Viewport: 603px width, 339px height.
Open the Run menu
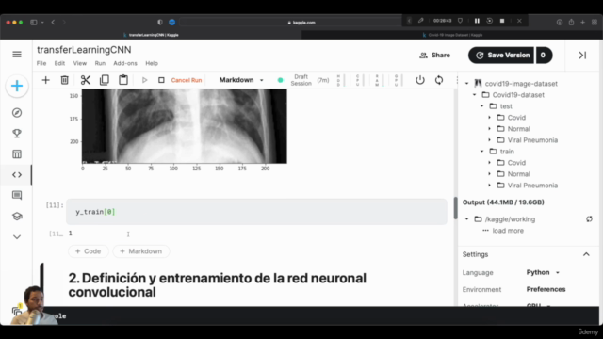click(100, 63)
